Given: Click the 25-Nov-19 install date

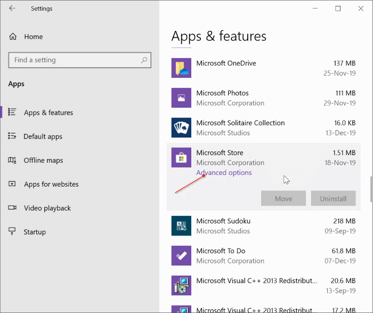Looking at the screenshot, I should 339,73.
